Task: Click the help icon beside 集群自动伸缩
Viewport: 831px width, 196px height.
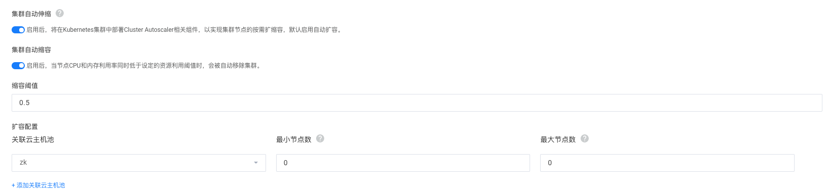Action: click(60, 13)
